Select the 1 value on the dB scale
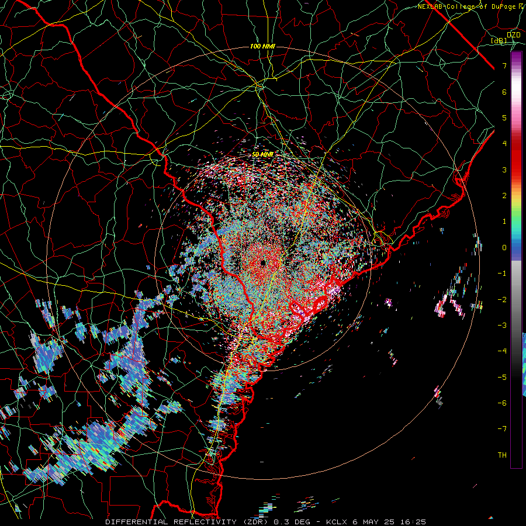The image size is (526, 526). [x=504, y=222]
